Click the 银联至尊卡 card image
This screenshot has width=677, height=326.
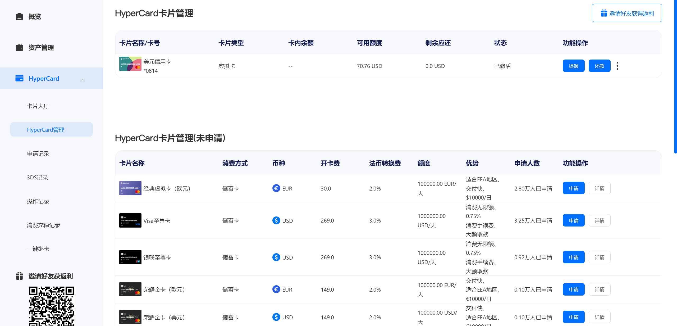[130, 257]
